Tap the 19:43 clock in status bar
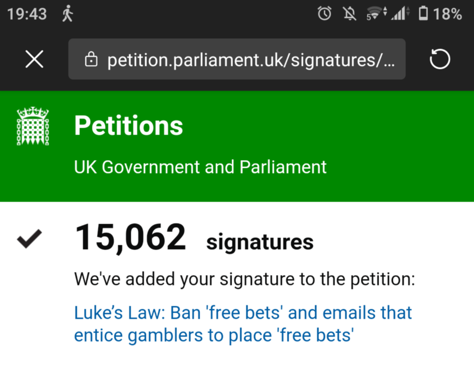 27,14
